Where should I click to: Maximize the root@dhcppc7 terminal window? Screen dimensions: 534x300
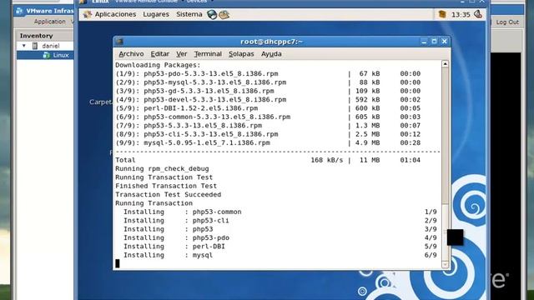(x=434, y=42)
